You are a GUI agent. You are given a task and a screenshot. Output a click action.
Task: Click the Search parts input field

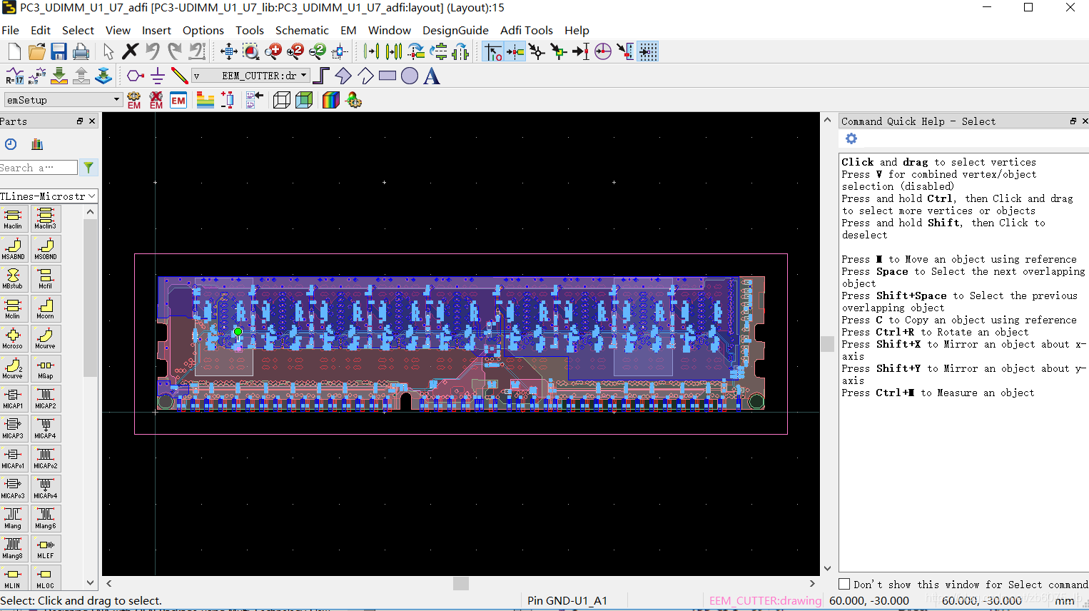[39, 168]
